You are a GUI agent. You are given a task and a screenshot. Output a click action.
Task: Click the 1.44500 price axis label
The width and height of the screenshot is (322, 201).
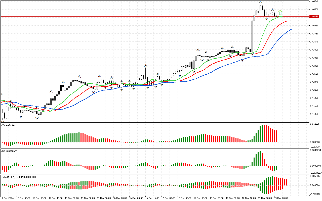(x=314, y=10)
